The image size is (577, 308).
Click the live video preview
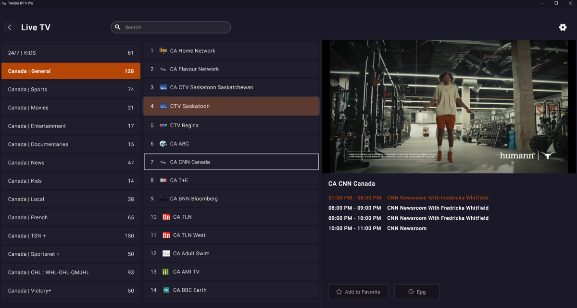(449, 107)
